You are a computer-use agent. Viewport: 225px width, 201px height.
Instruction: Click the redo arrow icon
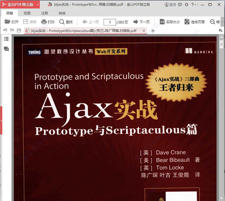12,30
